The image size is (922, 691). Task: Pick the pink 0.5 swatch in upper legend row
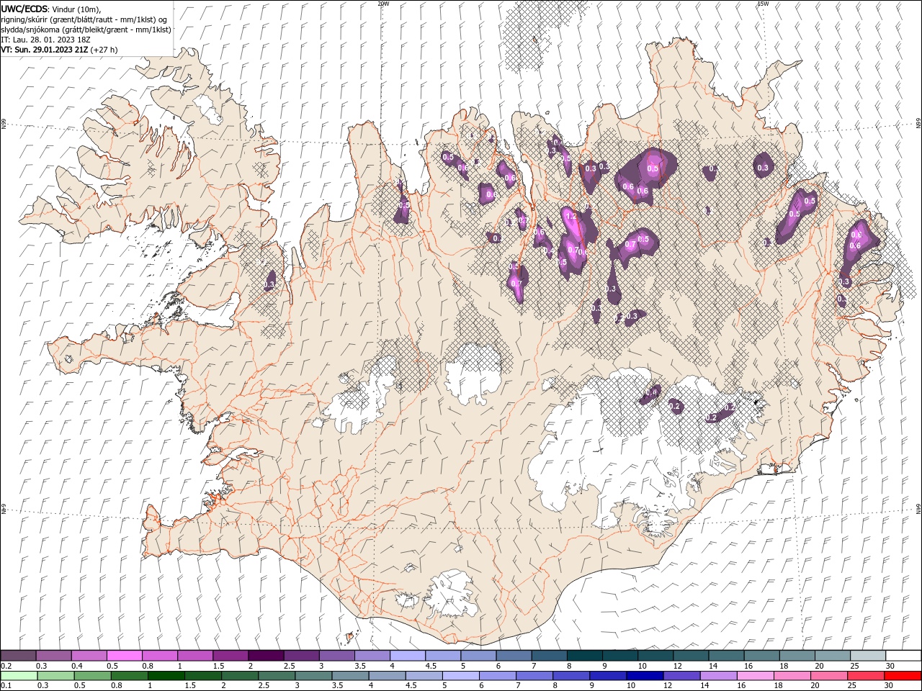(124, 656)
